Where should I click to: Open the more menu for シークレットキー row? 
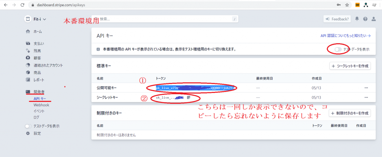[366, 97]
